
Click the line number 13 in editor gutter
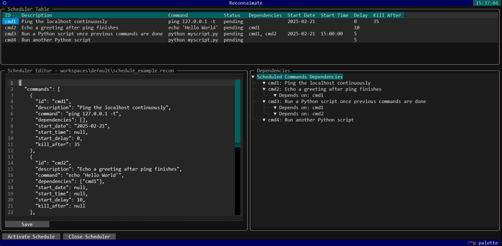tap(10, 157)
